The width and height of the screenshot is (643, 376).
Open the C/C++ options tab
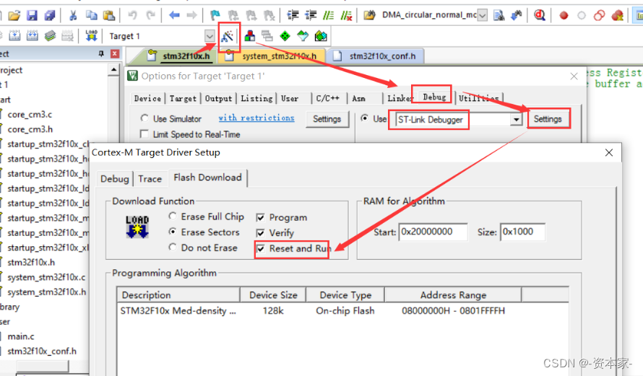click(x=328, y=98)
